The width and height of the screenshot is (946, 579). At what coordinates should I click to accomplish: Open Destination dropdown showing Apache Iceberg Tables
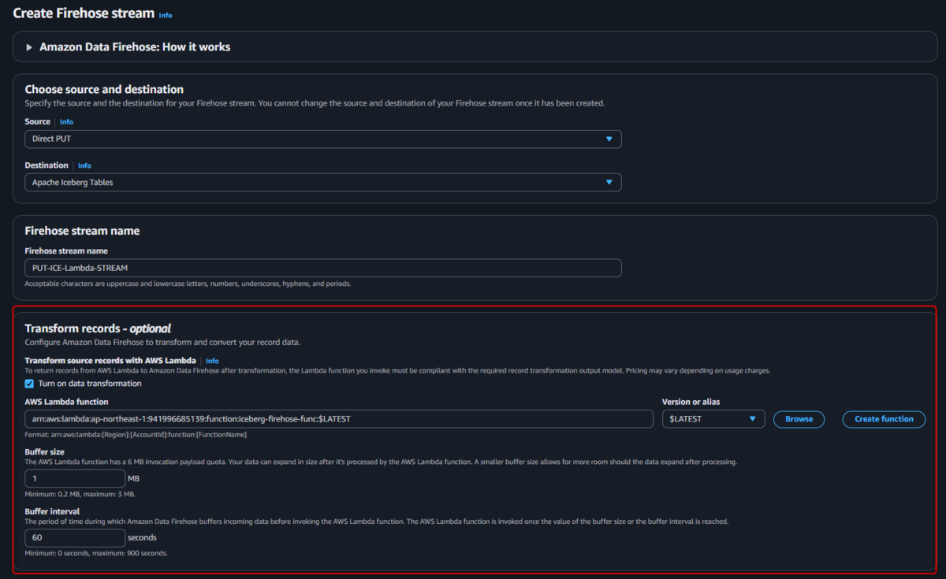point(323,183)
